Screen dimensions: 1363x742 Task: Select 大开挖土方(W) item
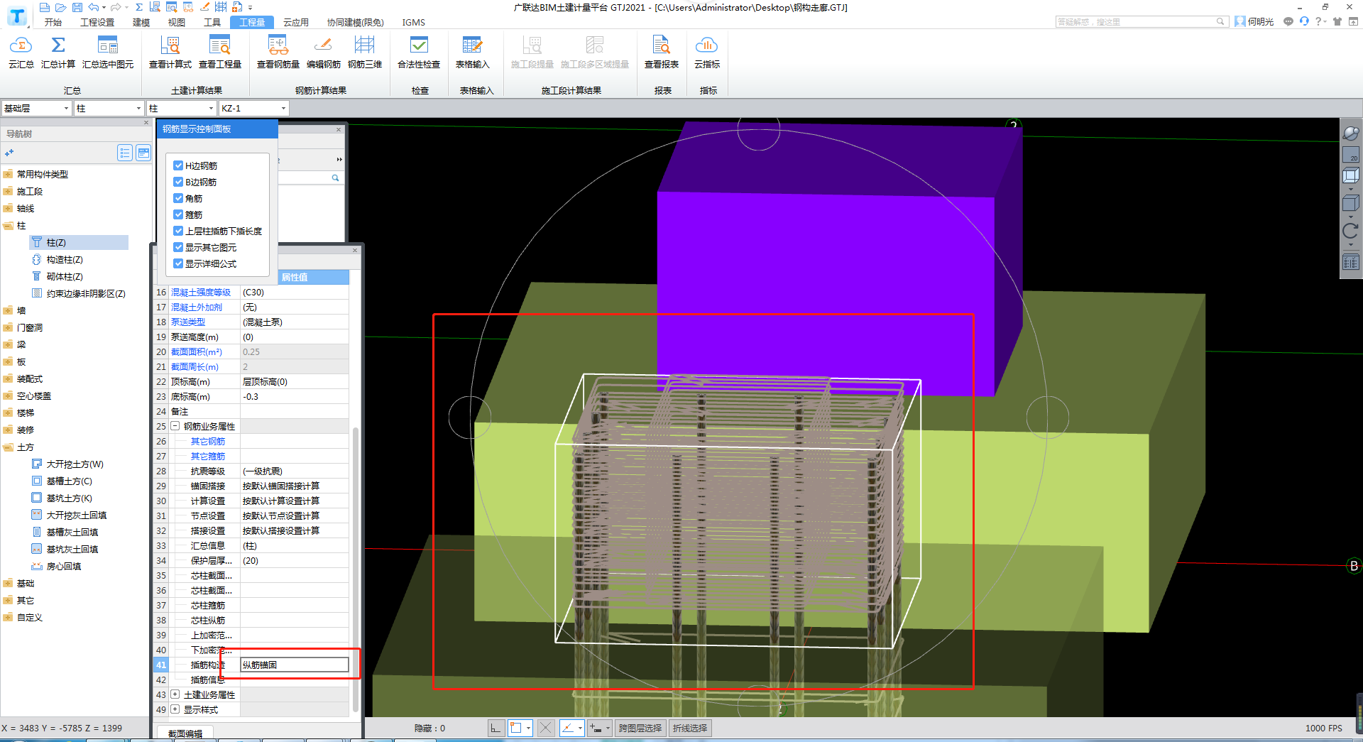point(75,464)
